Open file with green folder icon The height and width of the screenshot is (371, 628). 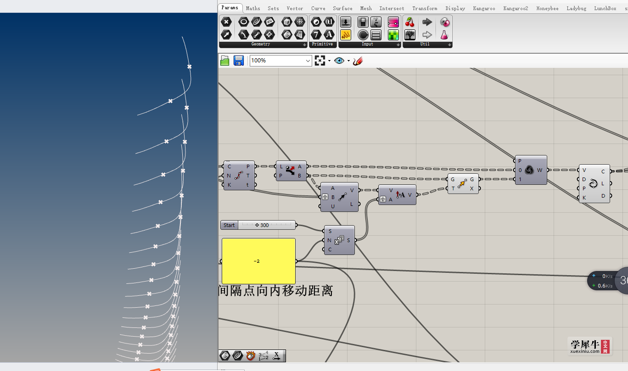[x=225, y=61]
